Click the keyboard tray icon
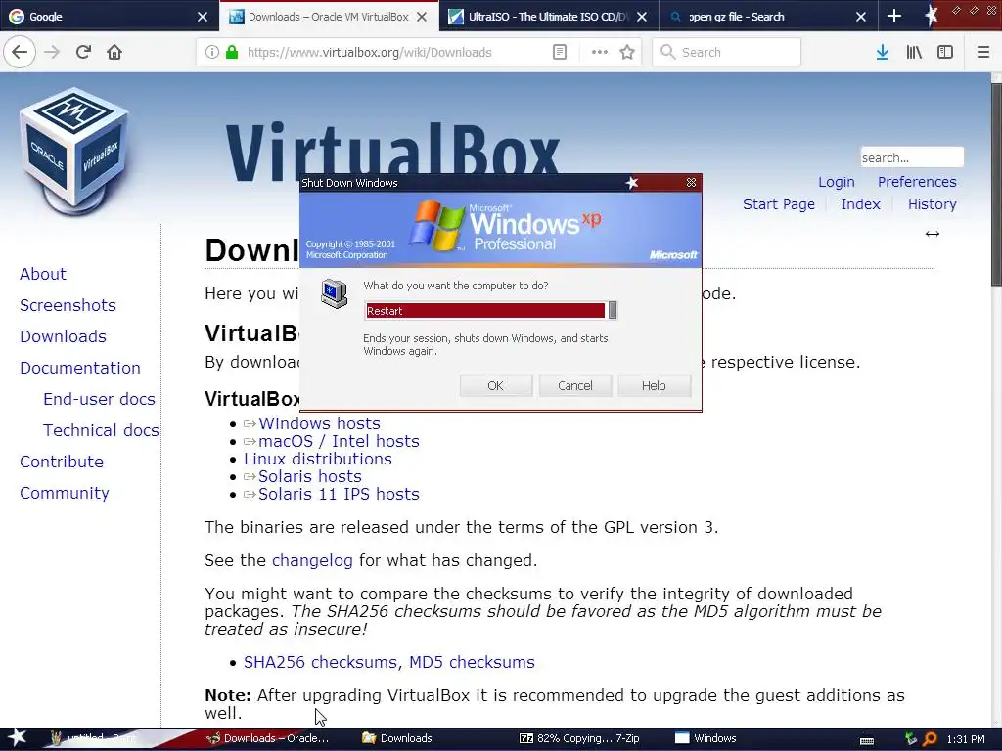This screenshot has height=751, width=1002. click(x=867, y=740)
